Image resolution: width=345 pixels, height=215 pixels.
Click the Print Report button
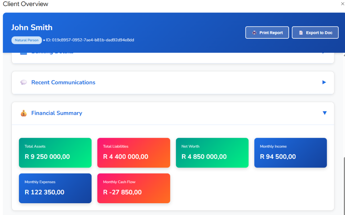tap(267, 32)
